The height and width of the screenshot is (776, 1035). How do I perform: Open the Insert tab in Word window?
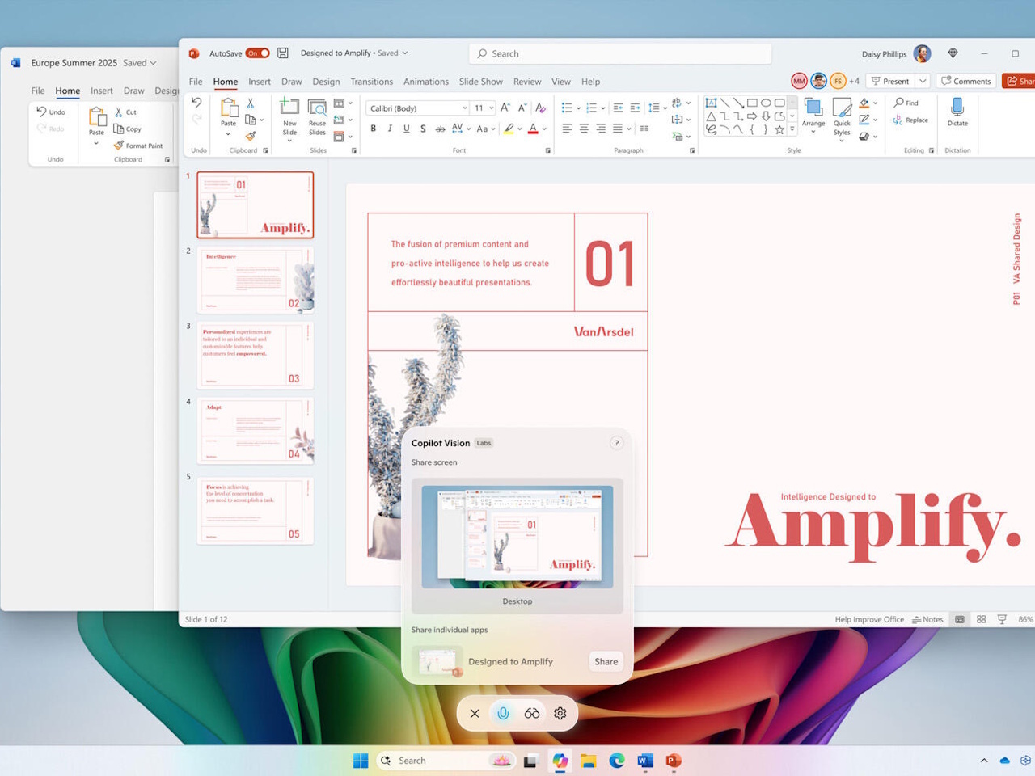click(x=102, y=91)
